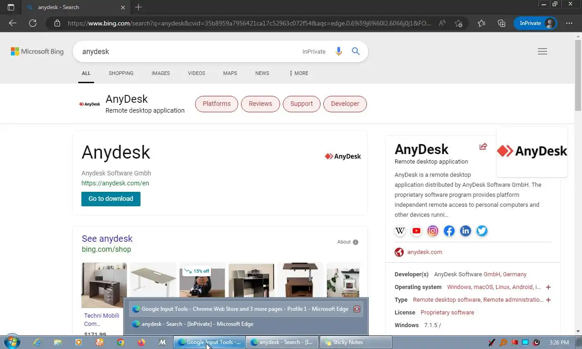Open the Bing hamburger menu
The width and height of the screenshot is (582, 349).
pos(542,51)
